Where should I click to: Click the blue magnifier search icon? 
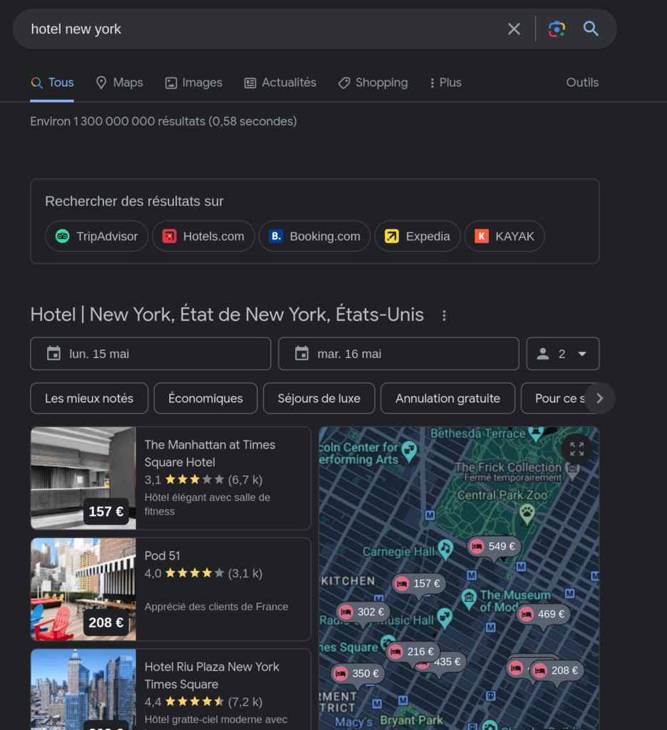point(591,29)
